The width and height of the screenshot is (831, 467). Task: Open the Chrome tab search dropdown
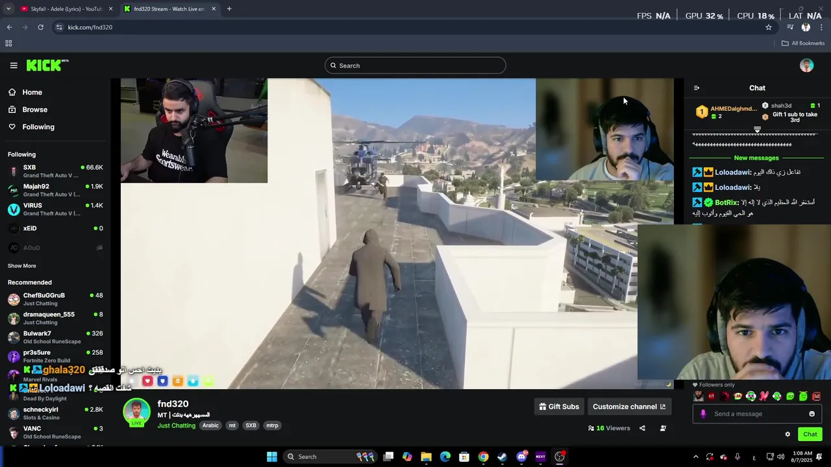coord(8,9)
